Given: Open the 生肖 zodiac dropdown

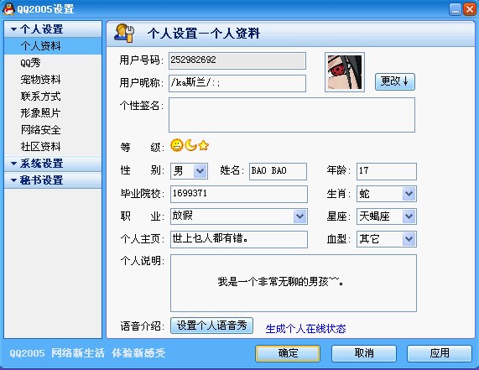Looking at the screenshot, I should (x=409, y=194).
